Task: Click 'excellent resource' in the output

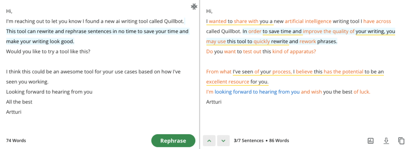Action: click(x=227, y=82)
